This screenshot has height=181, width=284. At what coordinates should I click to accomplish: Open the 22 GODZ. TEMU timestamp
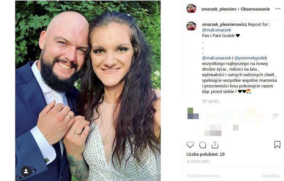pos(198,161)
